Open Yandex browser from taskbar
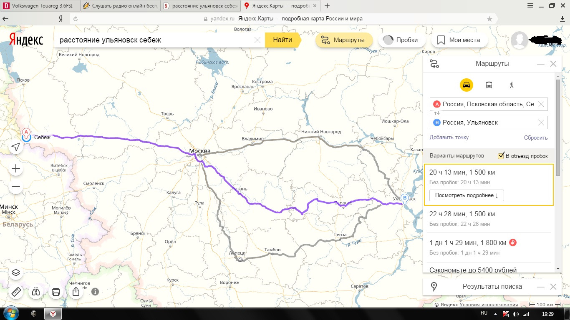 (x=53, y=313)
